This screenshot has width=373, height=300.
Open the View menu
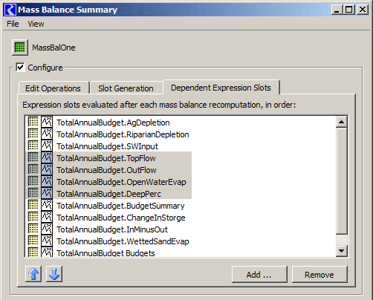click(x=36, y=24)
